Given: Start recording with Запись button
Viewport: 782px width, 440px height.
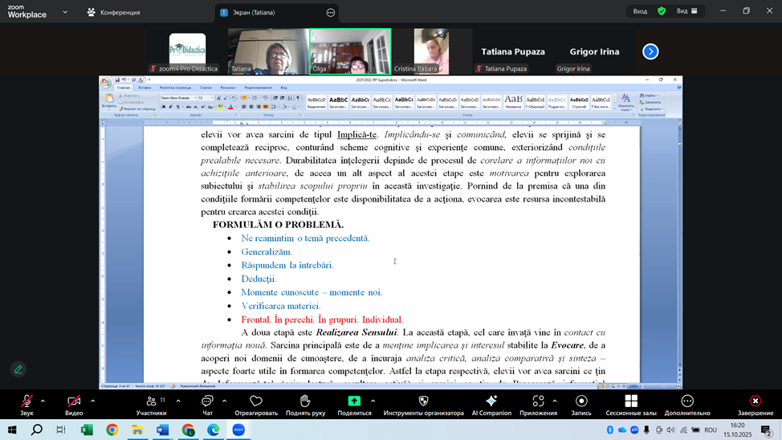Looking at the screenshot, I should [581, 401].
